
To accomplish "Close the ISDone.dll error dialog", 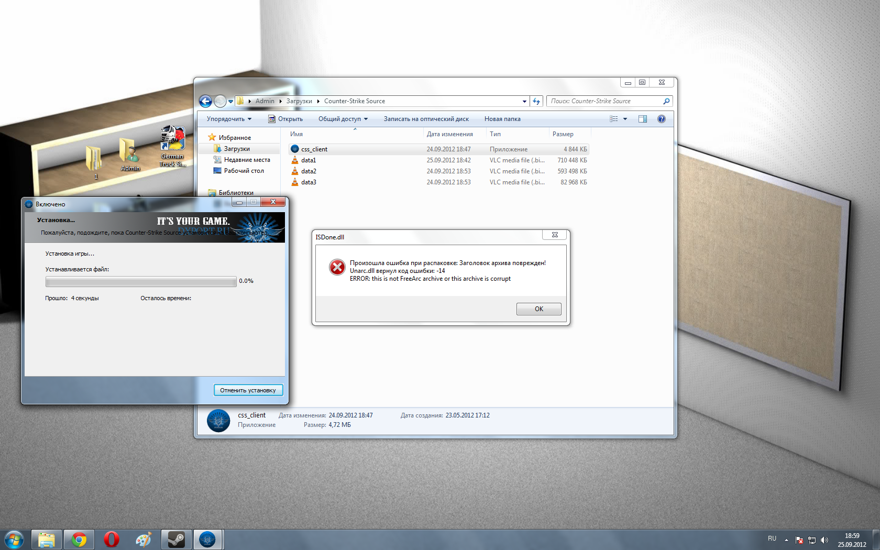I will [555, 235].
